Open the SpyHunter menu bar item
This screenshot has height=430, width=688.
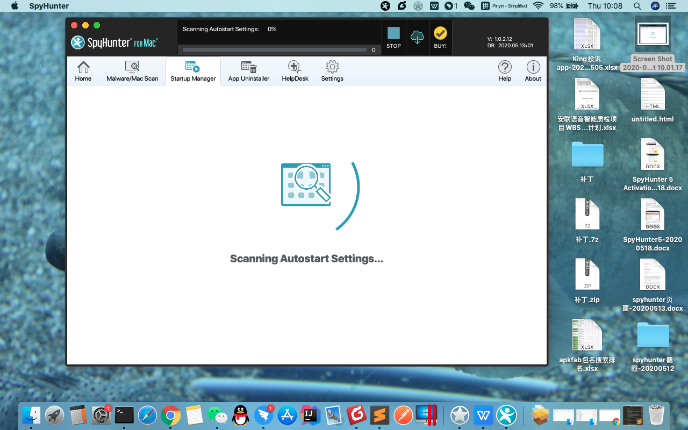pos(49,6)
